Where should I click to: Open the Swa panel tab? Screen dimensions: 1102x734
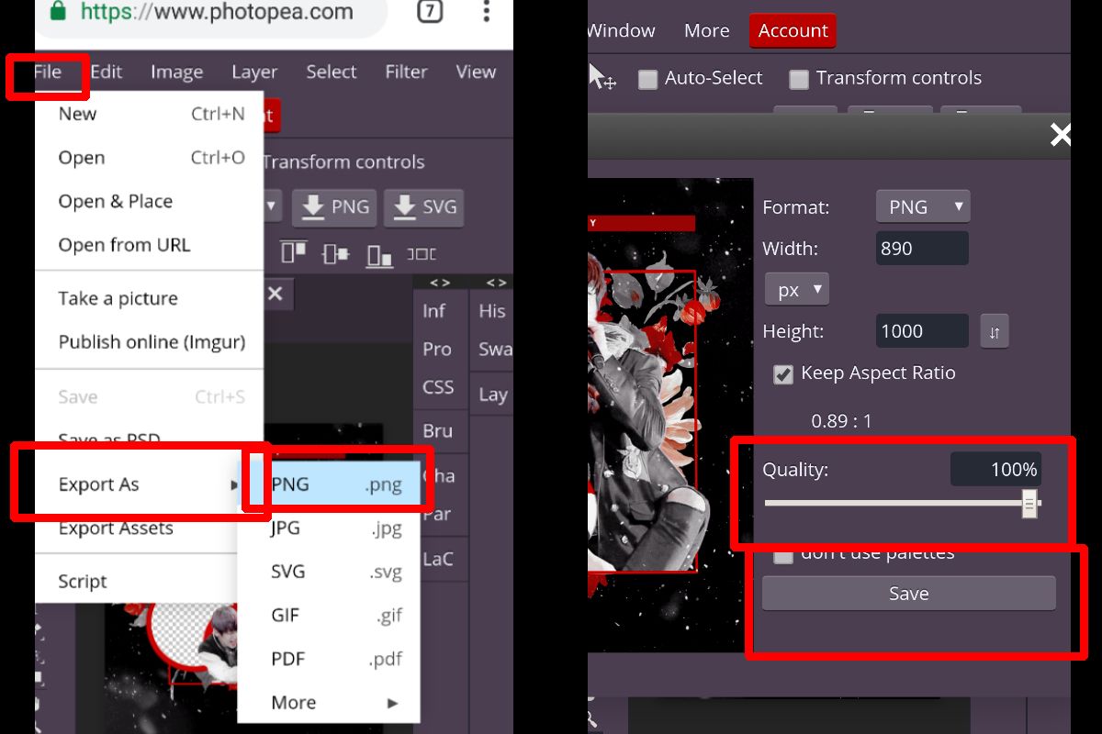click(x=495, y=350)
